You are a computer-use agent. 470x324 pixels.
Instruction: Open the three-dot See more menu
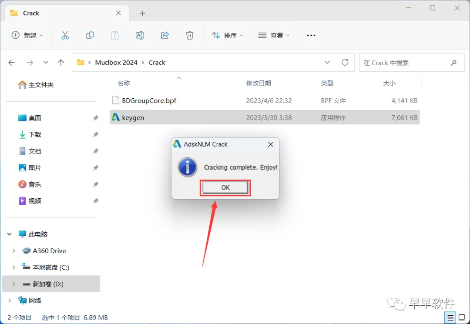(x=311, y=35)
